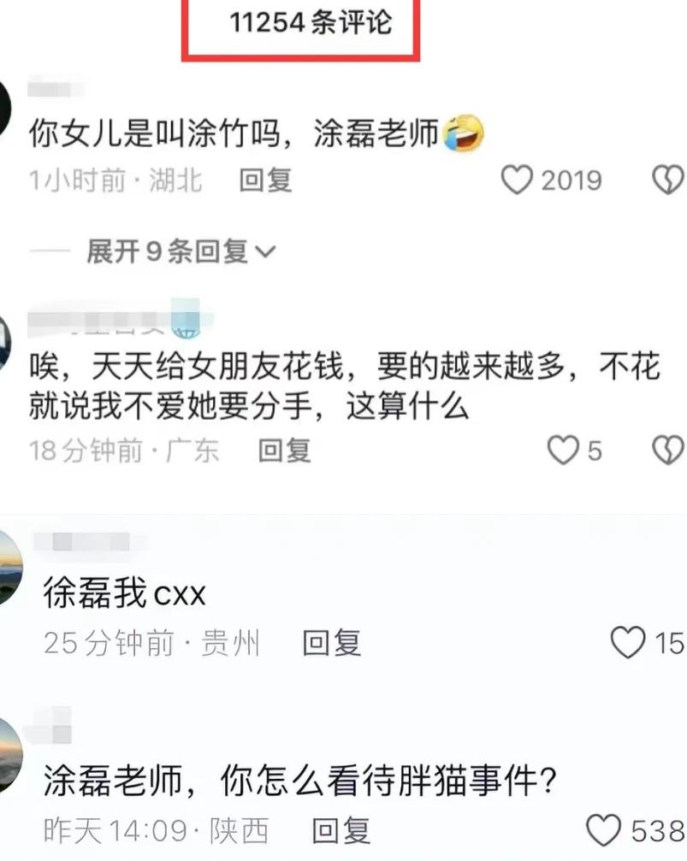Like the 广东 comment with 5 likes

pos(563,451)
